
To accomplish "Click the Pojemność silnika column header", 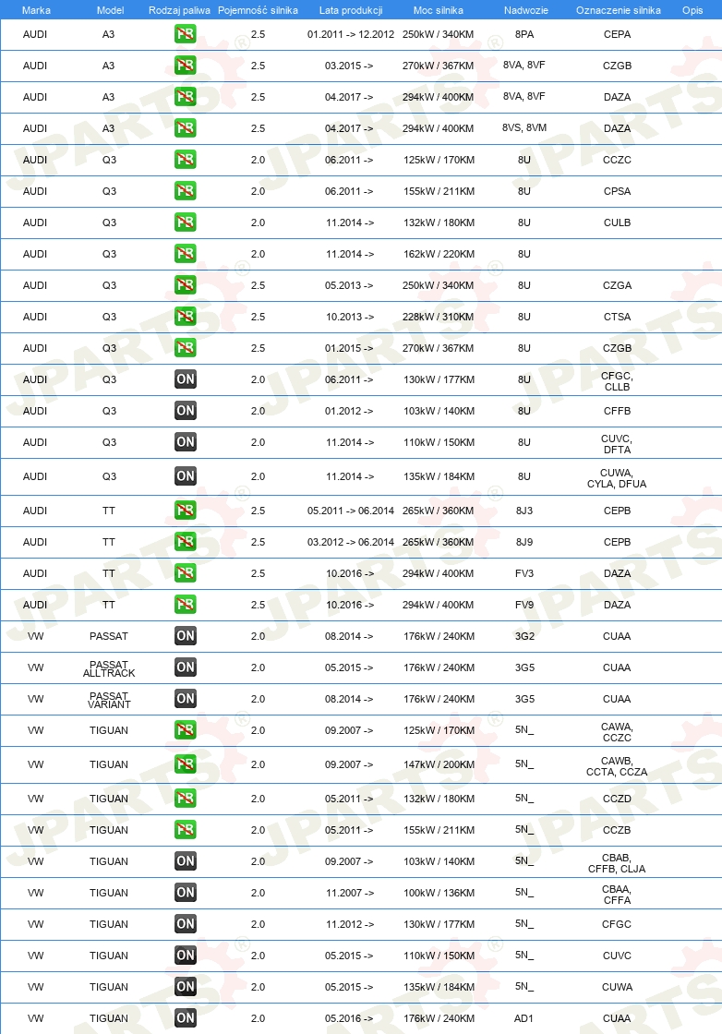I will [258, 10].
